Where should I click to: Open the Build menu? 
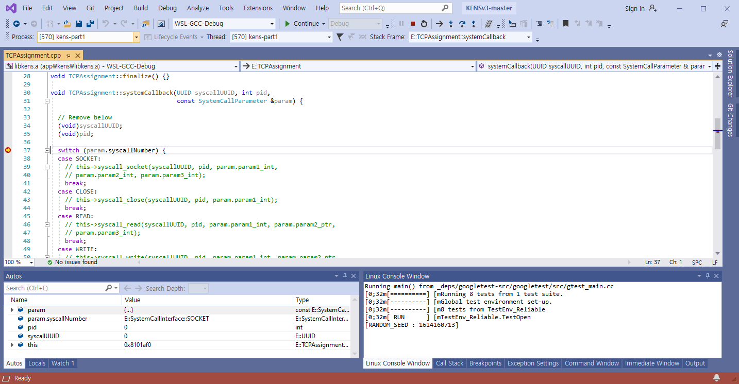pos(141,8)
